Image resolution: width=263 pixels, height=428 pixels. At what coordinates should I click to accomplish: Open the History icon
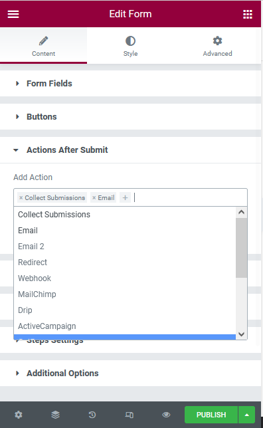(92, 415)
